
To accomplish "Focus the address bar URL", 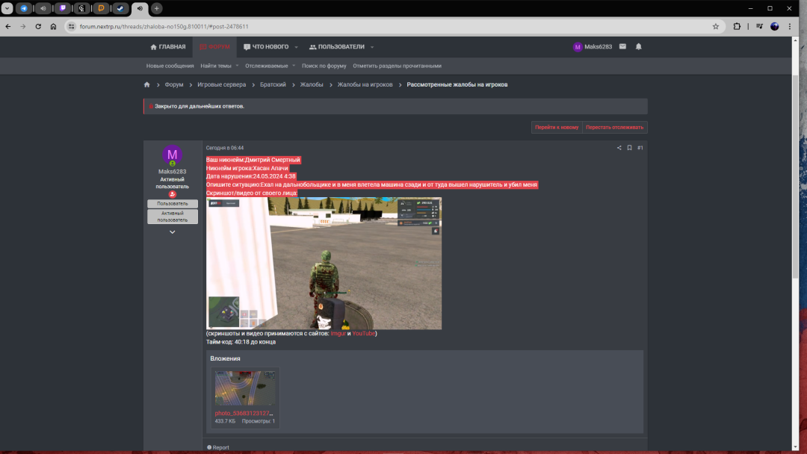I will pos(164,26).
